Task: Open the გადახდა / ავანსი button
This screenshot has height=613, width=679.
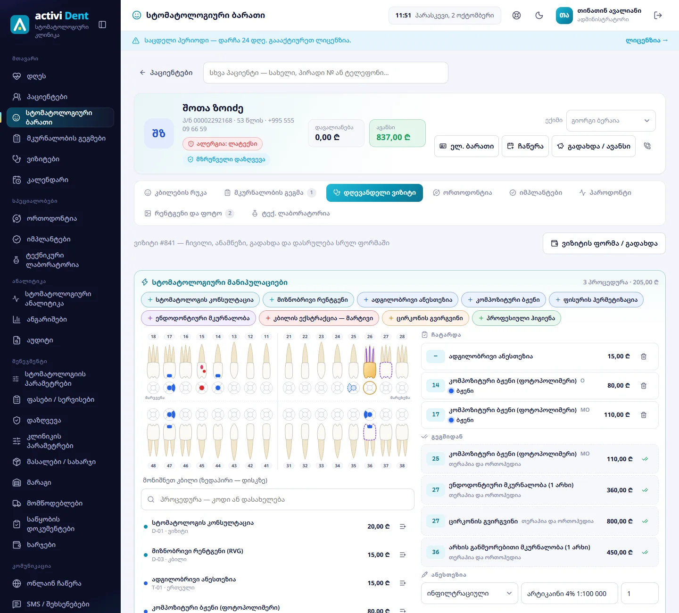Action: click(x=594, y=146)
